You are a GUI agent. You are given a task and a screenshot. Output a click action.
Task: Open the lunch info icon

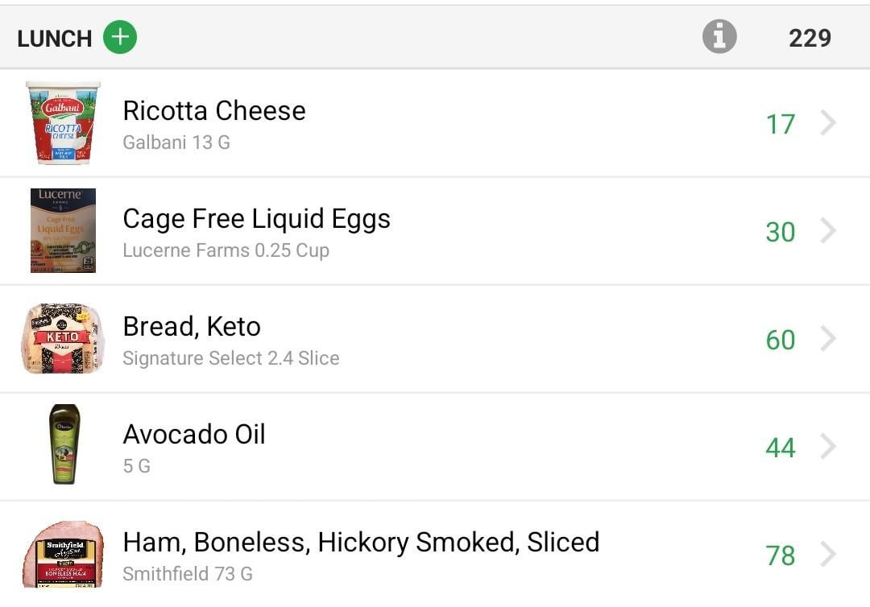coord(719,36)
